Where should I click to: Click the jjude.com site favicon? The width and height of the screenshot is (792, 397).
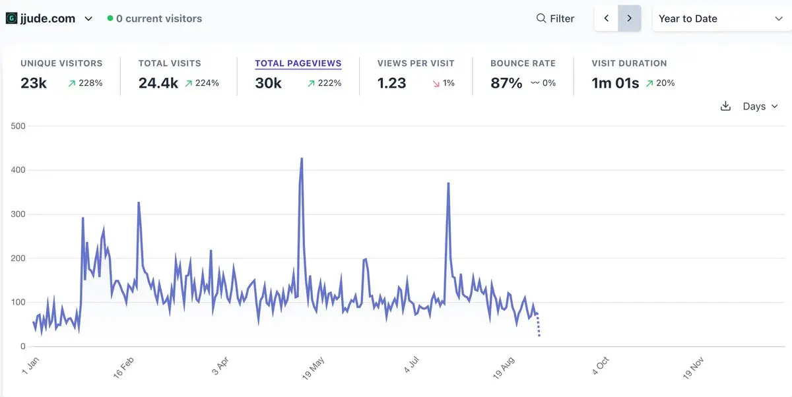point(11,18)
